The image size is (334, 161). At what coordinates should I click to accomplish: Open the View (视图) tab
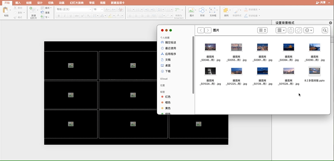103,3
